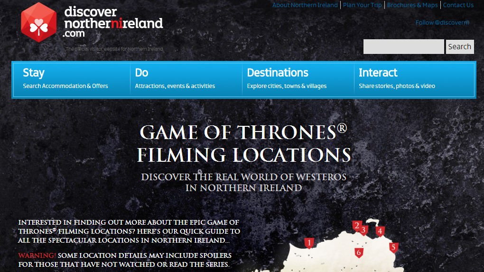484x272 pixels.
Task: Focus the site search text field
Action: pyautogui.click(x=403, y=46)
